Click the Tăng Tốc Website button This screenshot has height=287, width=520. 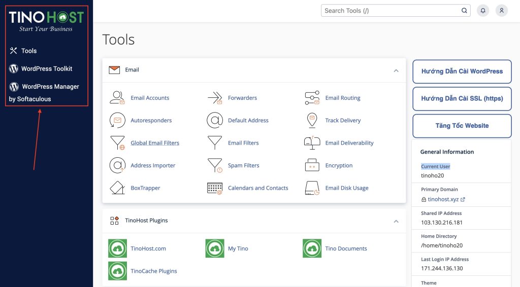pyautogui.click(x=462, y=126)
